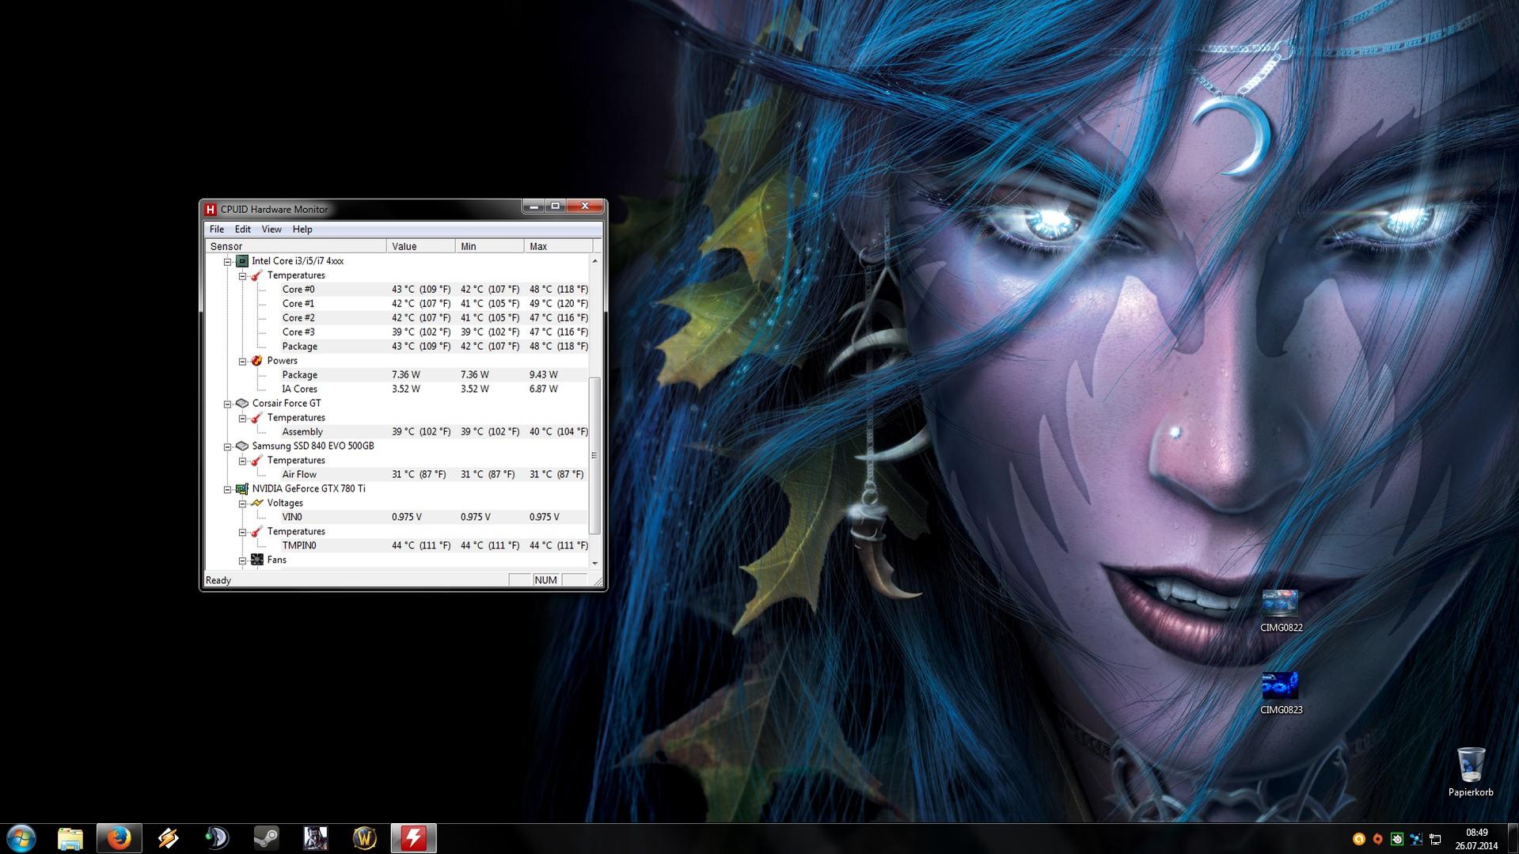Select the CIMG0823 desktop thumbnail
The height and width of the screenshot is (854, 1519).
click(1281, 693)
